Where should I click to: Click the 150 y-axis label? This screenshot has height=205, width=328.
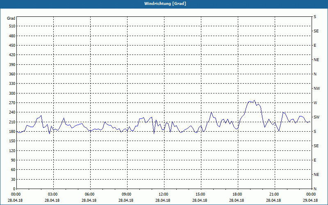12,141
